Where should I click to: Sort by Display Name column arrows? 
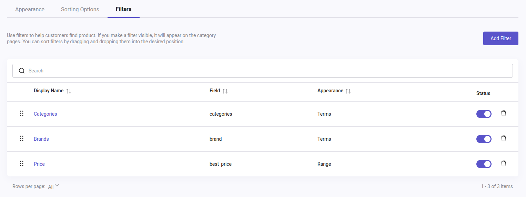tap(69, 91)
